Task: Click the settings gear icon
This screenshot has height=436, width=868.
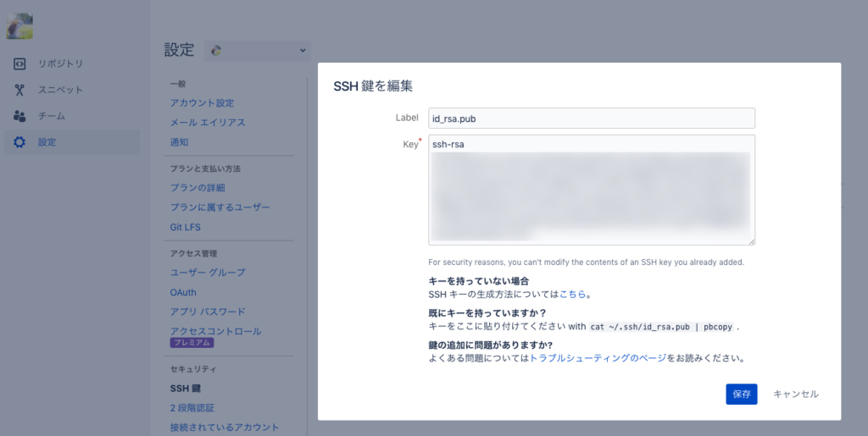Action: coord(19,142)
